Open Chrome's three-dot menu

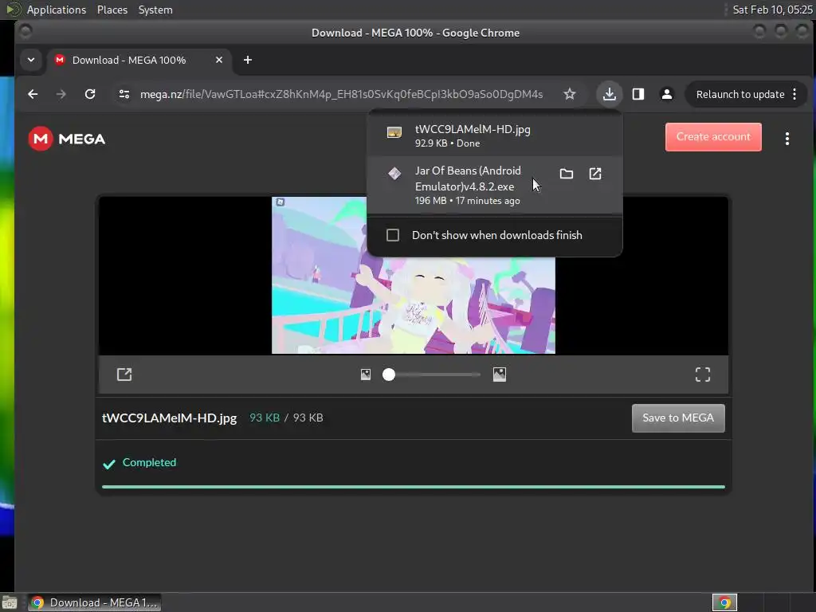[x=794, y=94]
